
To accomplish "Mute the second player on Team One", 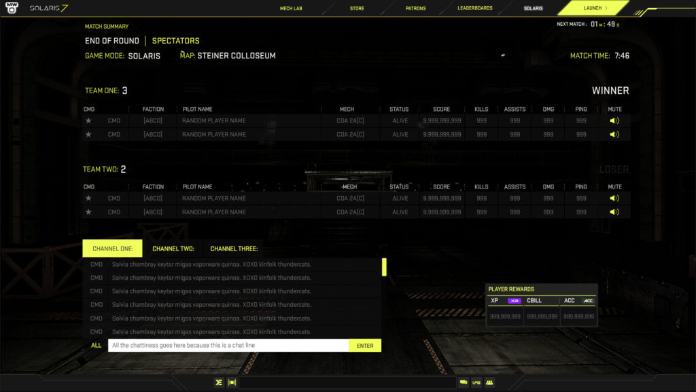I will (614, 135).
